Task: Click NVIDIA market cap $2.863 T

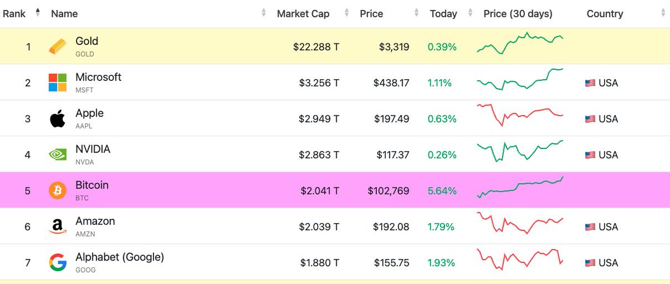Action: tap(319, 155)
